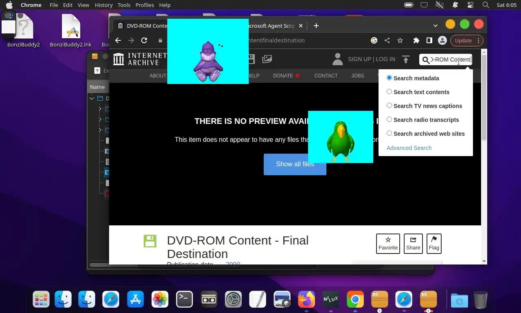Open the Chrome profile avatar
The width and height of the screenshot is (521, 313).
pos(442,40)
